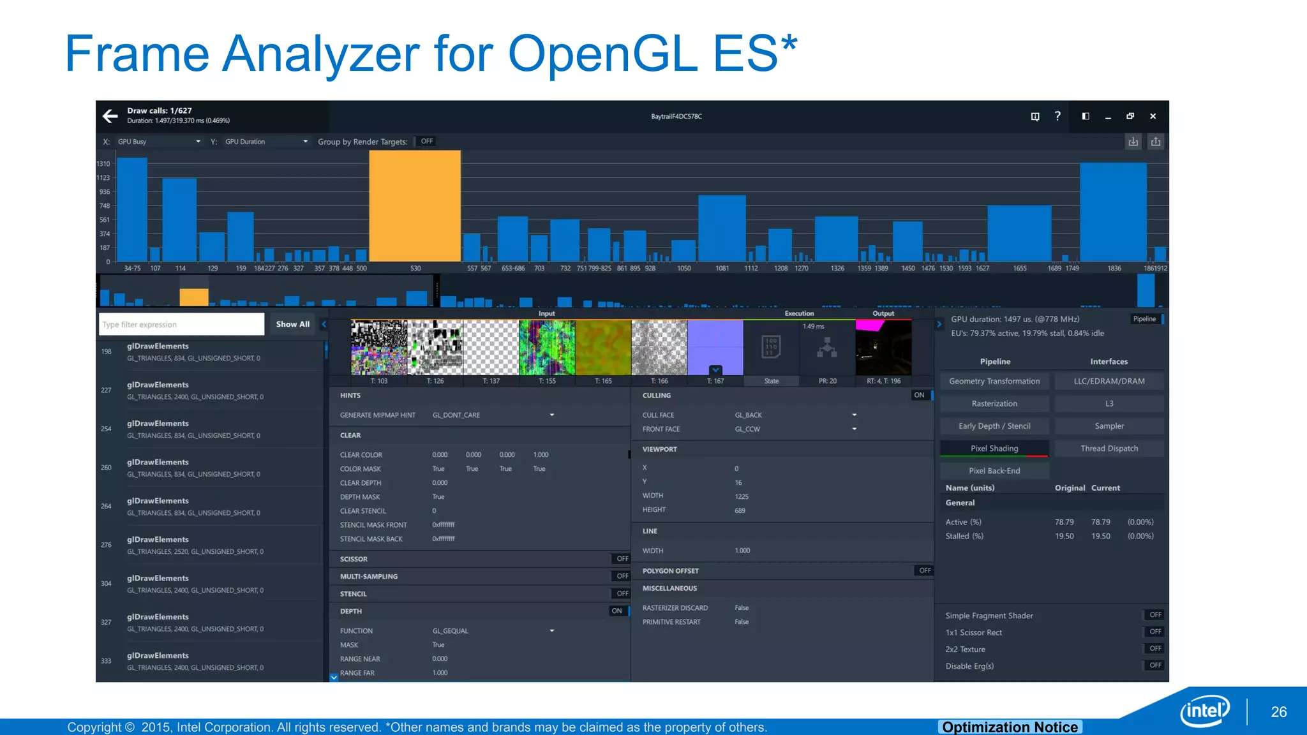The height and width of the screenshot is (735, 1307).
Task: Select the highlighted orange bar 530
Action: (x=415, y=205)
